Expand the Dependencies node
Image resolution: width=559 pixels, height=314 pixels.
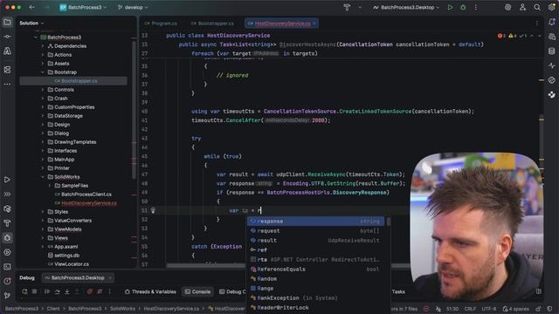pyautogui.click(x=43, y=46)
